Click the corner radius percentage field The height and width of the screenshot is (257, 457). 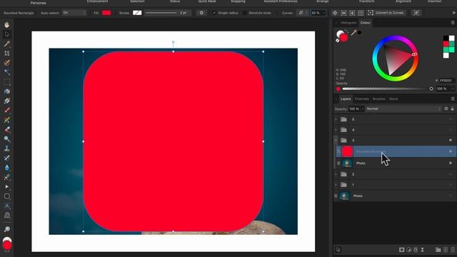(318, 13)
